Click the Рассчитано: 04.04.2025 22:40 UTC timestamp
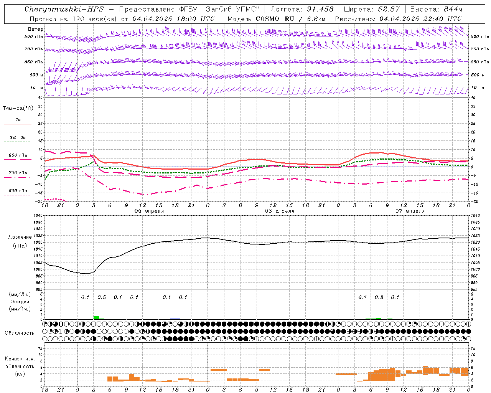The image size is (491, 393). 398,18
